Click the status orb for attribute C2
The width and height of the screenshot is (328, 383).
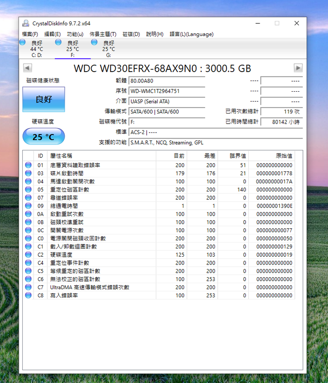[28, 255]
